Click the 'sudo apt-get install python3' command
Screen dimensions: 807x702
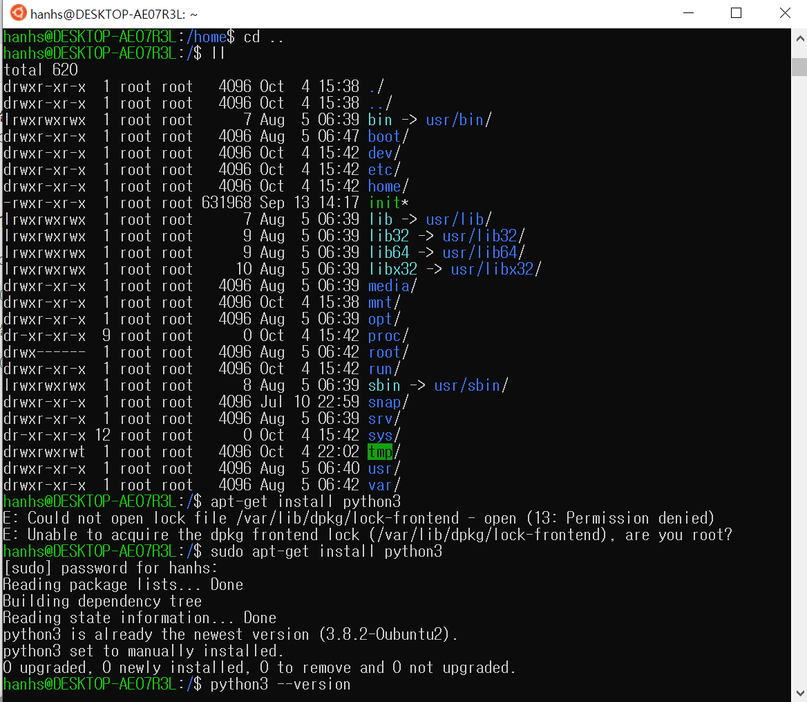(x=326, y=551)
